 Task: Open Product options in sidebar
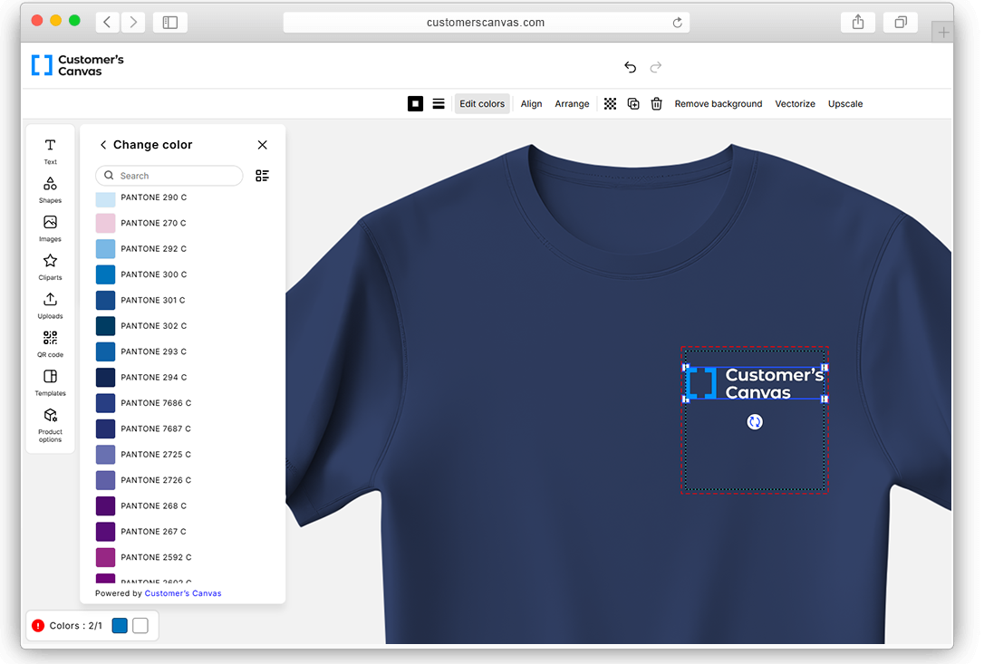pos(50,422)
